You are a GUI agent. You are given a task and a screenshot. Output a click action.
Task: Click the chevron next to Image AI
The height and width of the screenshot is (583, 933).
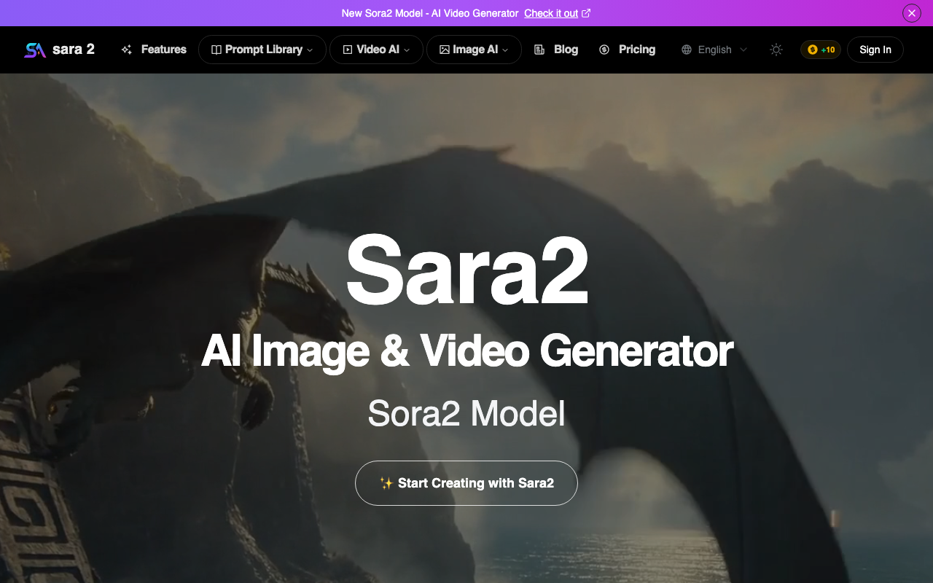(505, 50)
